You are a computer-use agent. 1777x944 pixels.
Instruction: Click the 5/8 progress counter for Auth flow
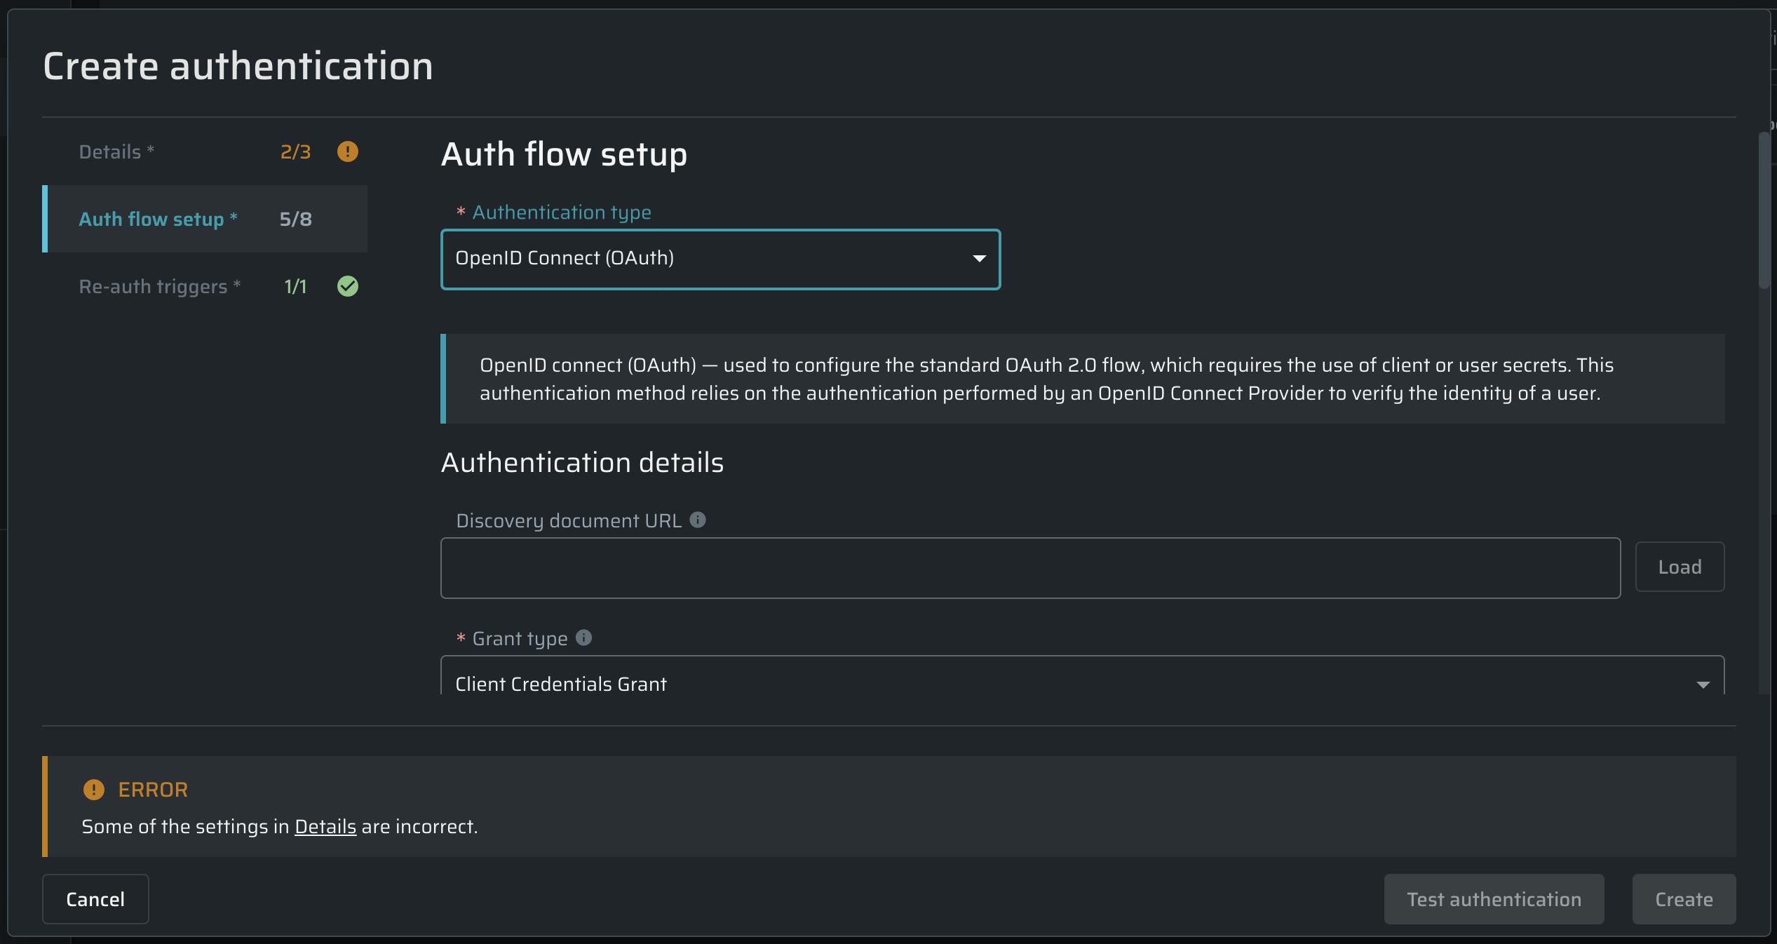[295, 219]
